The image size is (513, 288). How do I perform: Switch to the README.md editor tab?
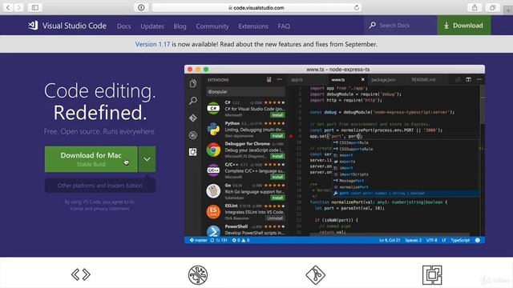[x=423, y=79]
